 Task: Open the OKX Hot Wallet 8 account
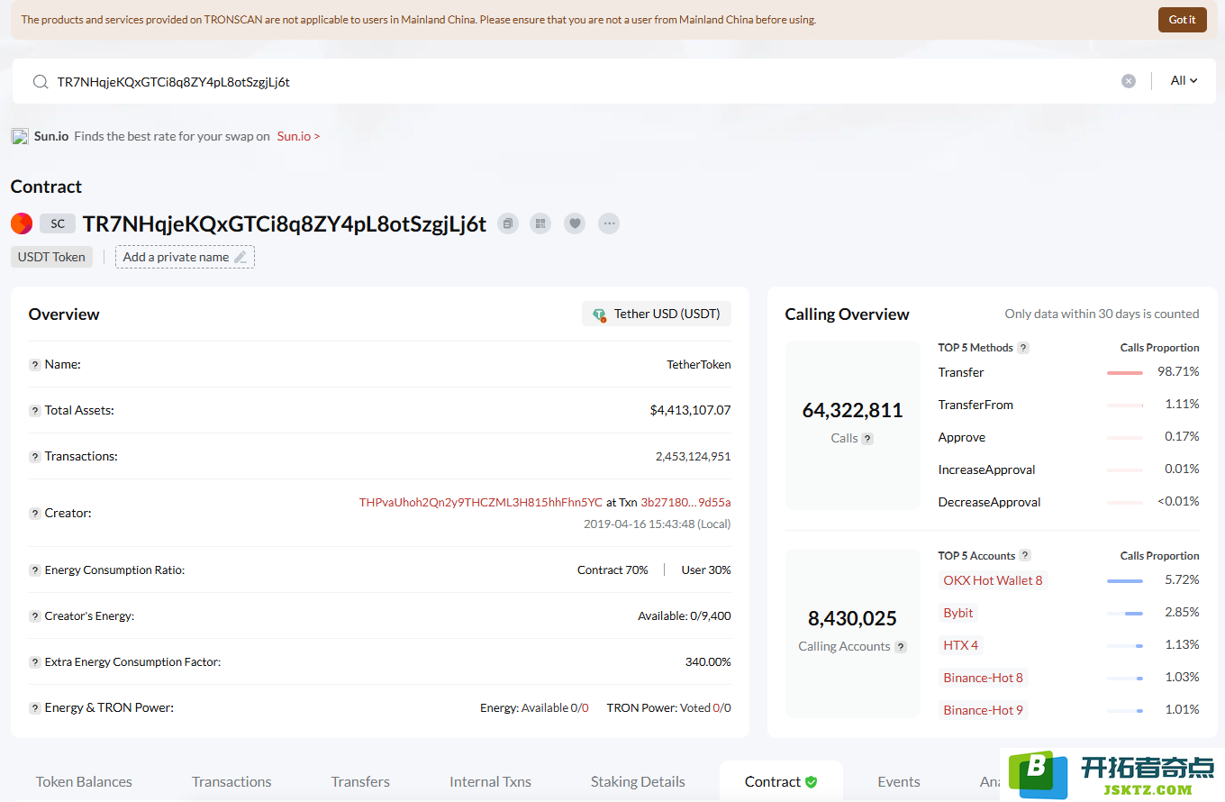(x=993, y=580)
